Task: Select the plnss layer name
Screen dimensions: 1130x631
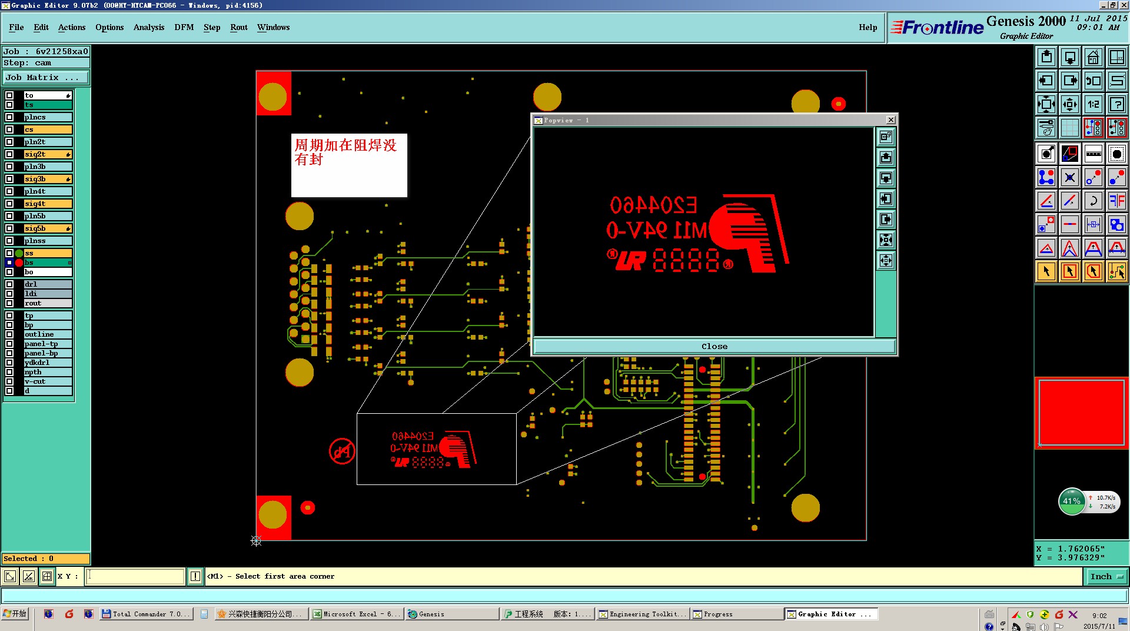Action: point(48,241)
